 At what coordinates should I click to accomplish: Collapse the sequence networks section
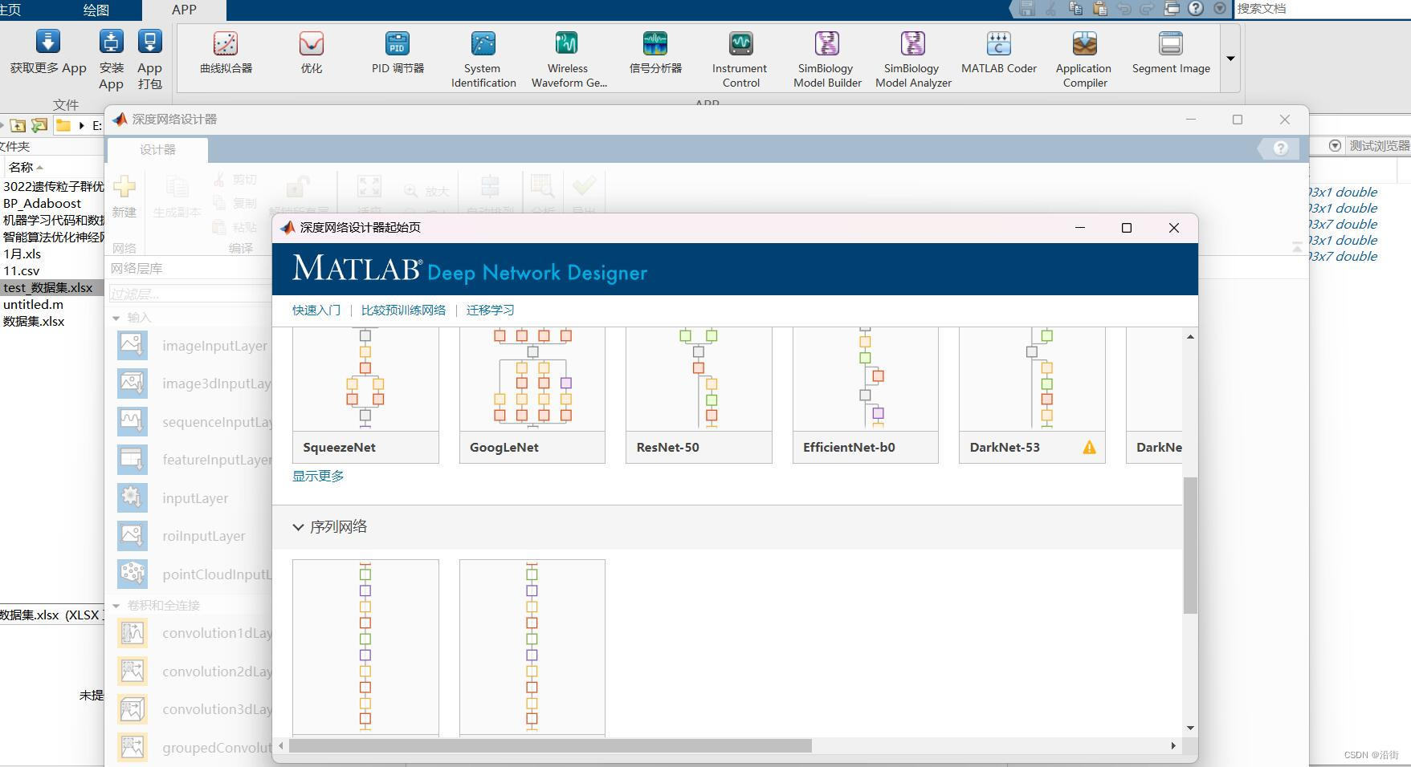(x=298, y=527)
